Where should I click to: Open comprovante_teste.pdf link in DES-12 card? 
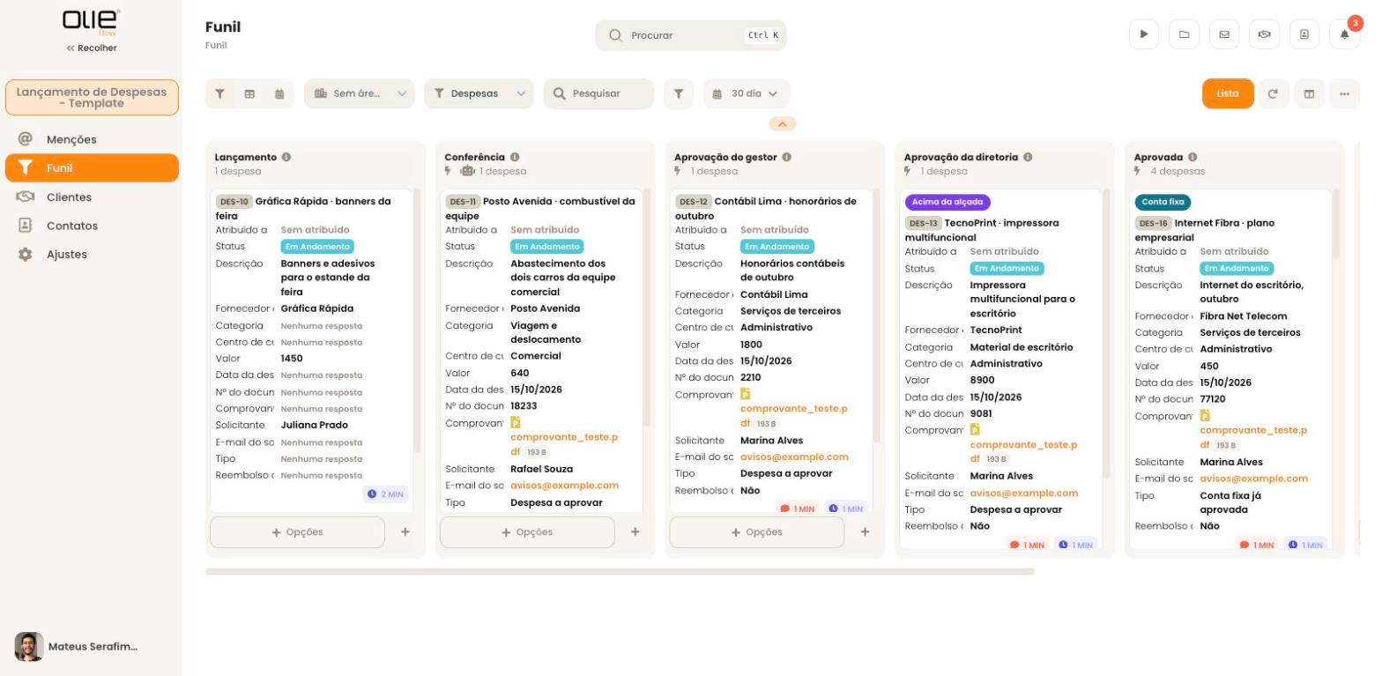coord(793,416)
